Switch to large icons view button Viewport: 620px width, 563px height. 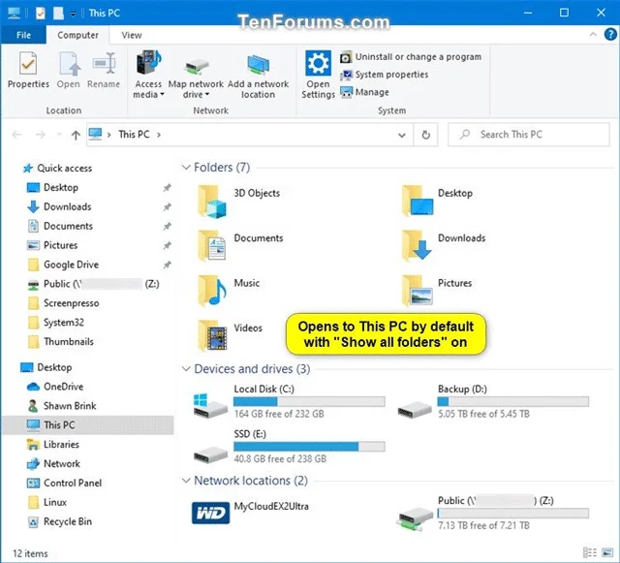coord(607,552)
